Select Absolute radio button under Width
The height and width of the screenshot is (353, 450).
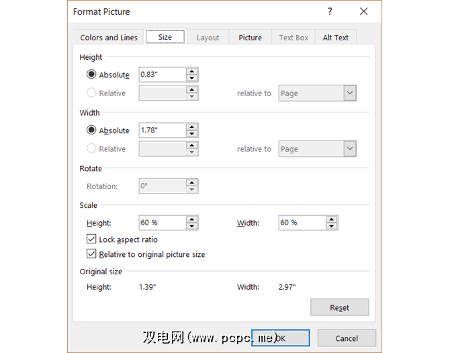click(91, 130)
